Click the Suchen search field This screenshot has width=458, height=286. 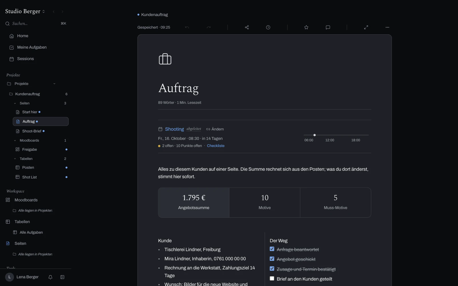(x=36, y=23)
